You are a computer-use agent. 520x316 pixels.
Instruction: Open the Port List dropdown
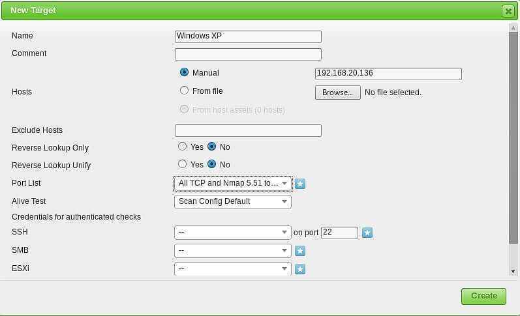pyautogui.click(x=233, y=184)
